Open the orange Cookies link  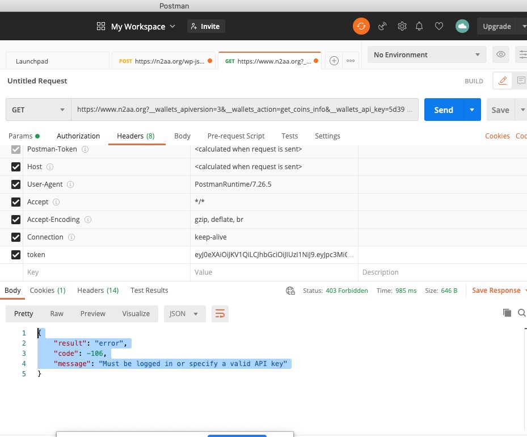tap(498, 136)
